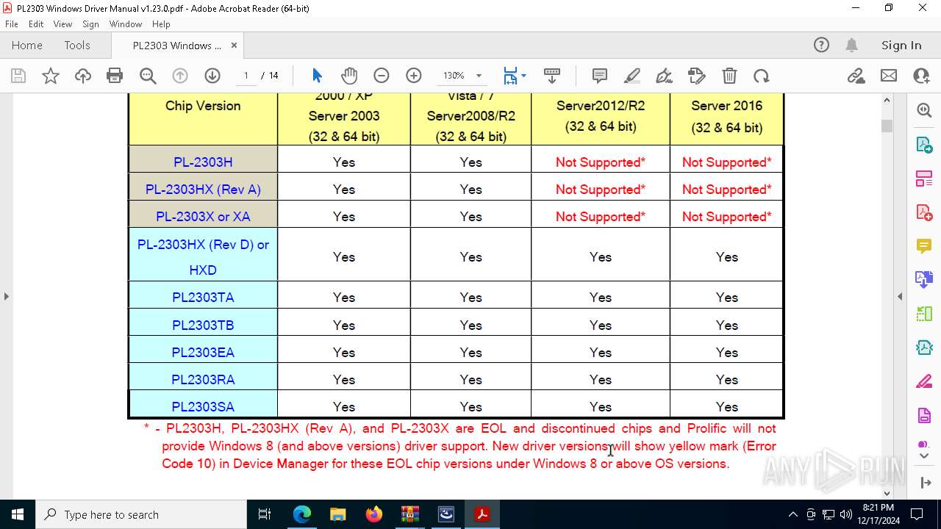This screenshot has width=941, height=529.
Task: Open teal Protect PDF tool in right pane
Action: 924,348
